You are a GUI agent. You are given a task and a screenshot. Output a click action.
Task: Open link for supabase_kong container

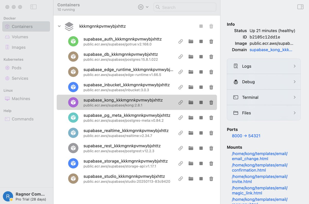pyautogui.click(x=181, y=103)
